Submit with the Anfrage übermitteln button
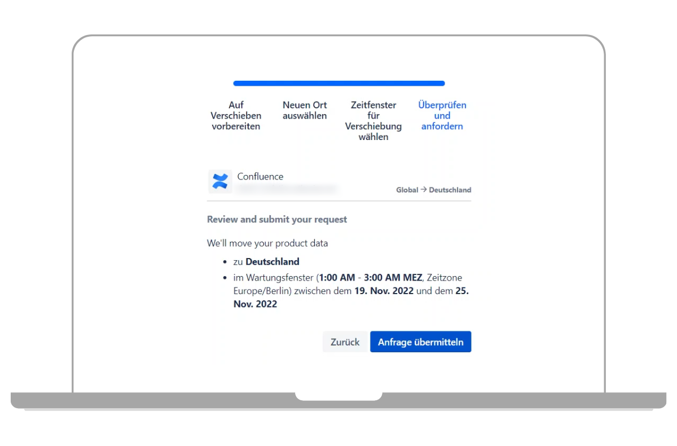The width and height of the screenshot is (677, 446). [x=420, y=342]
